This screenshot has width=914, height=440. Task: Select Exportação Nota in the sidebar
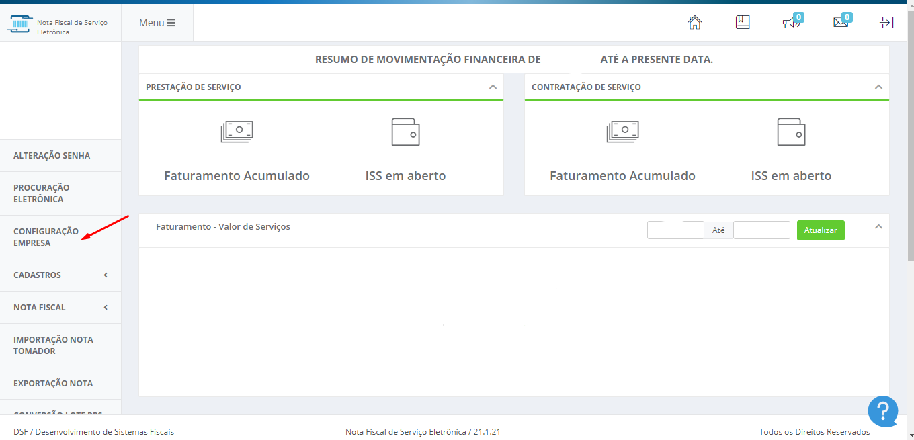coord(60,384)
